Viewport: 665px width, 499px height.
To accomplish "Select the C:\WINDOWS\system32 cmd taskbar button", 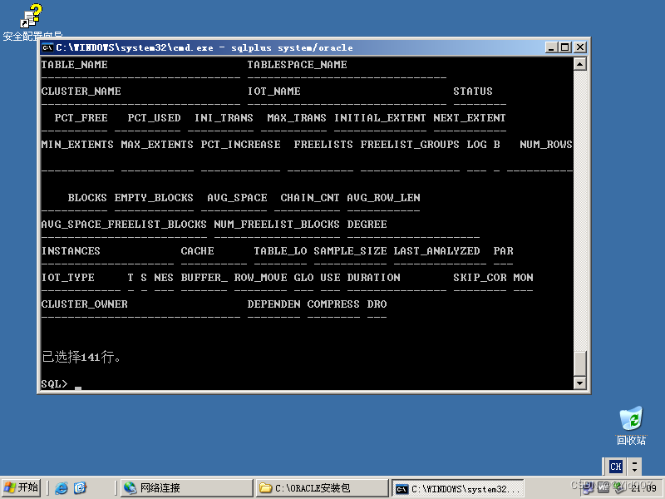I will [x=457, y=486].
